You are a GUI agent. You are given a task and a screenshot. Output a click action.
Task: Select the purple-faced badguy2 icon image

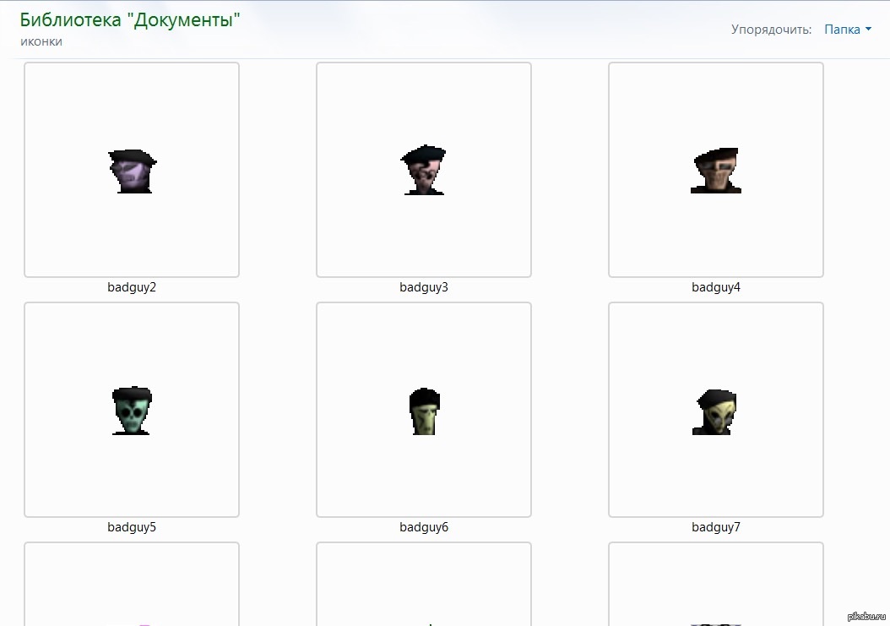click(x=133, y=171)
